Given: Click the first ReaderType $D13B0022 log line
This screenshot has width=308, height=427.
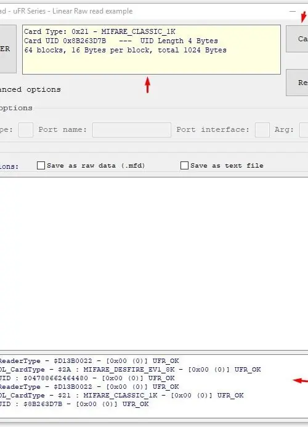Looking at the screenshot, I should point(89,361).
